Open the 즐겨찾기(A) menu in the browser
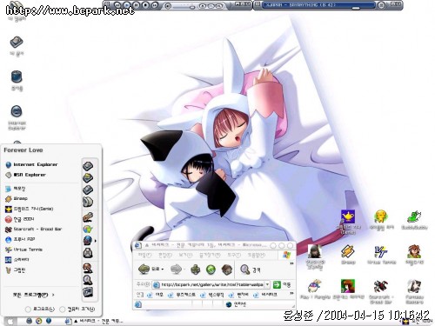The height and width of the screenshot is (326, 435). (x=210, y=255)
